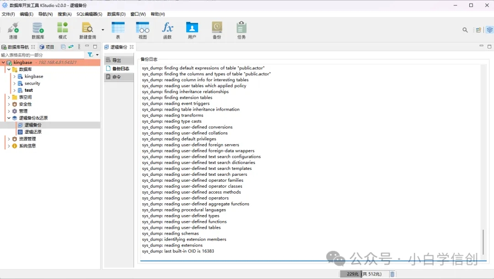Expand the kingbase database node
The width and height of the screenshot is (494, 279).
pos(14,76)
